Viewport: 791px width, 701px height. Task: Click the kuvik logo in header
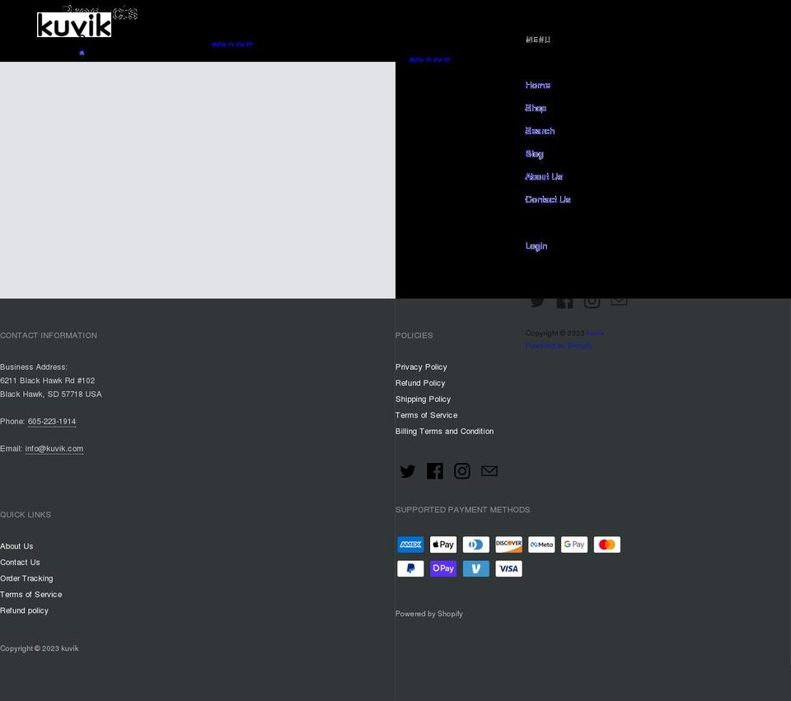click(x=74, y=25)
